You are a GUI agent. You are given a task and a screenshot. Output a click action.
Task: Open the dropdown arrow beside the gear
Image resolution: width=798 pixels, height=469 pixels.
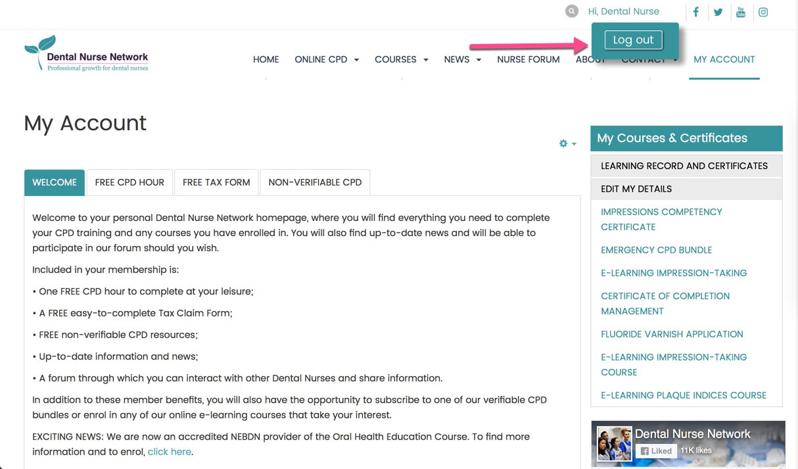pyautogui.click(x=574, y=144)
